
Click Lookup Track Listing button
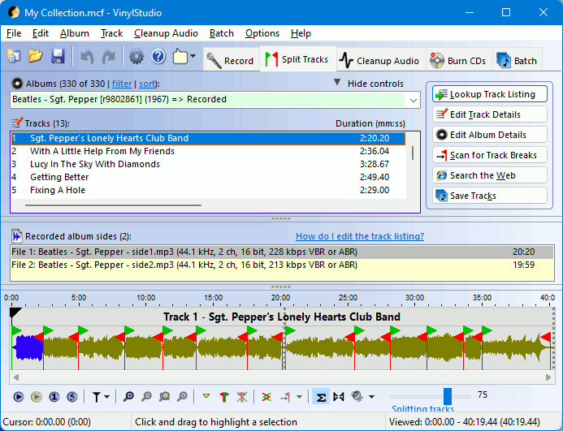pyautogui.click(x=490, y=94)
